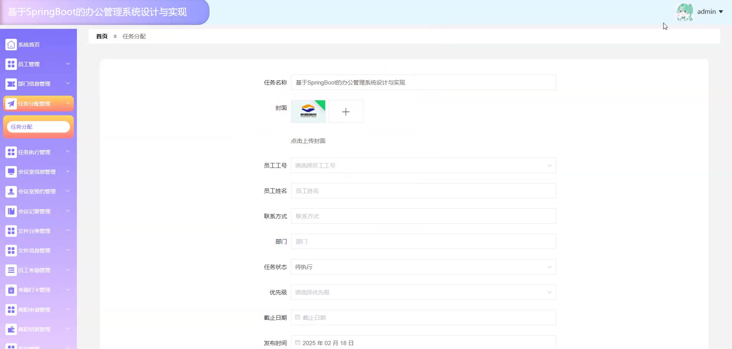Expand the 任务执行管理 menu

pyautogui.click(x=38, y=152)
